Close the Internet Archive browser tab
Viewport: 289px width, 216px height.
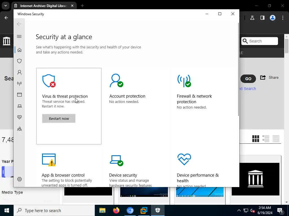(x=72, y=6)
